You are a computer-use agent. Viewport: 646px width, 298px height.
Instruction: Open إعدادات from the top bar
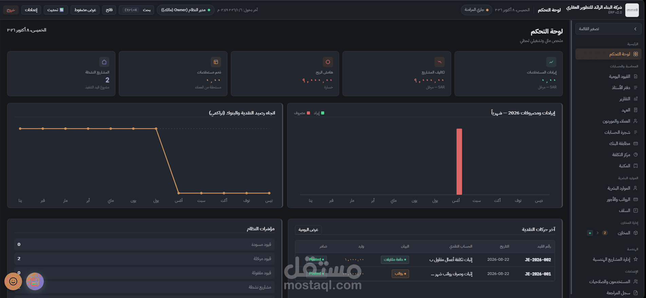[x=31, y=10]
